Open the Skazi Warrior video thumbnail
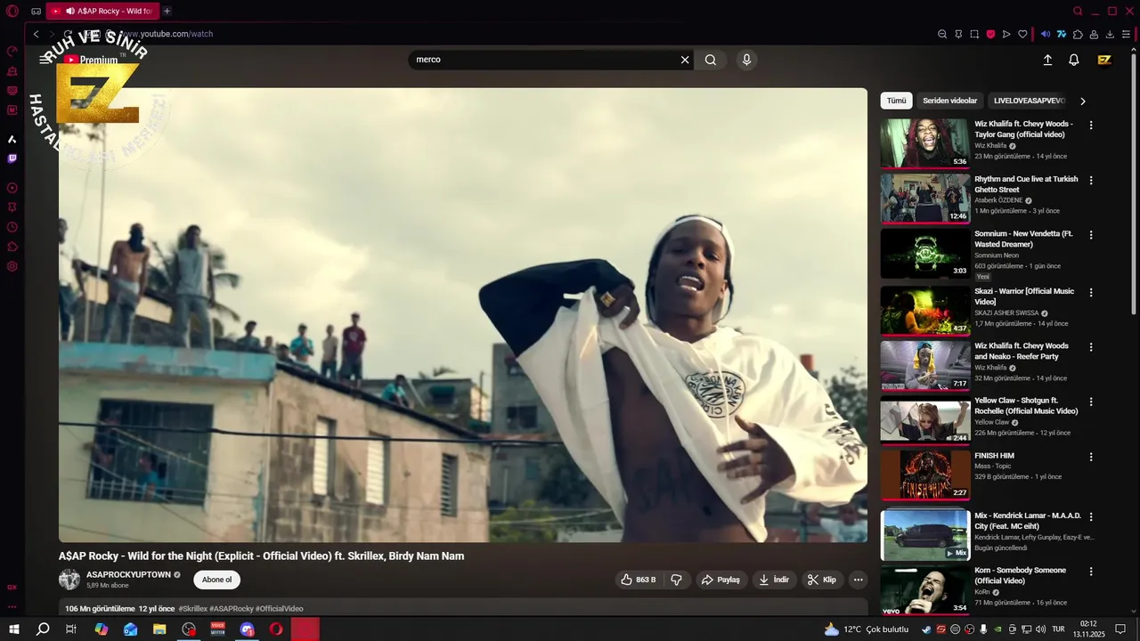 click(x=925, y=310)
